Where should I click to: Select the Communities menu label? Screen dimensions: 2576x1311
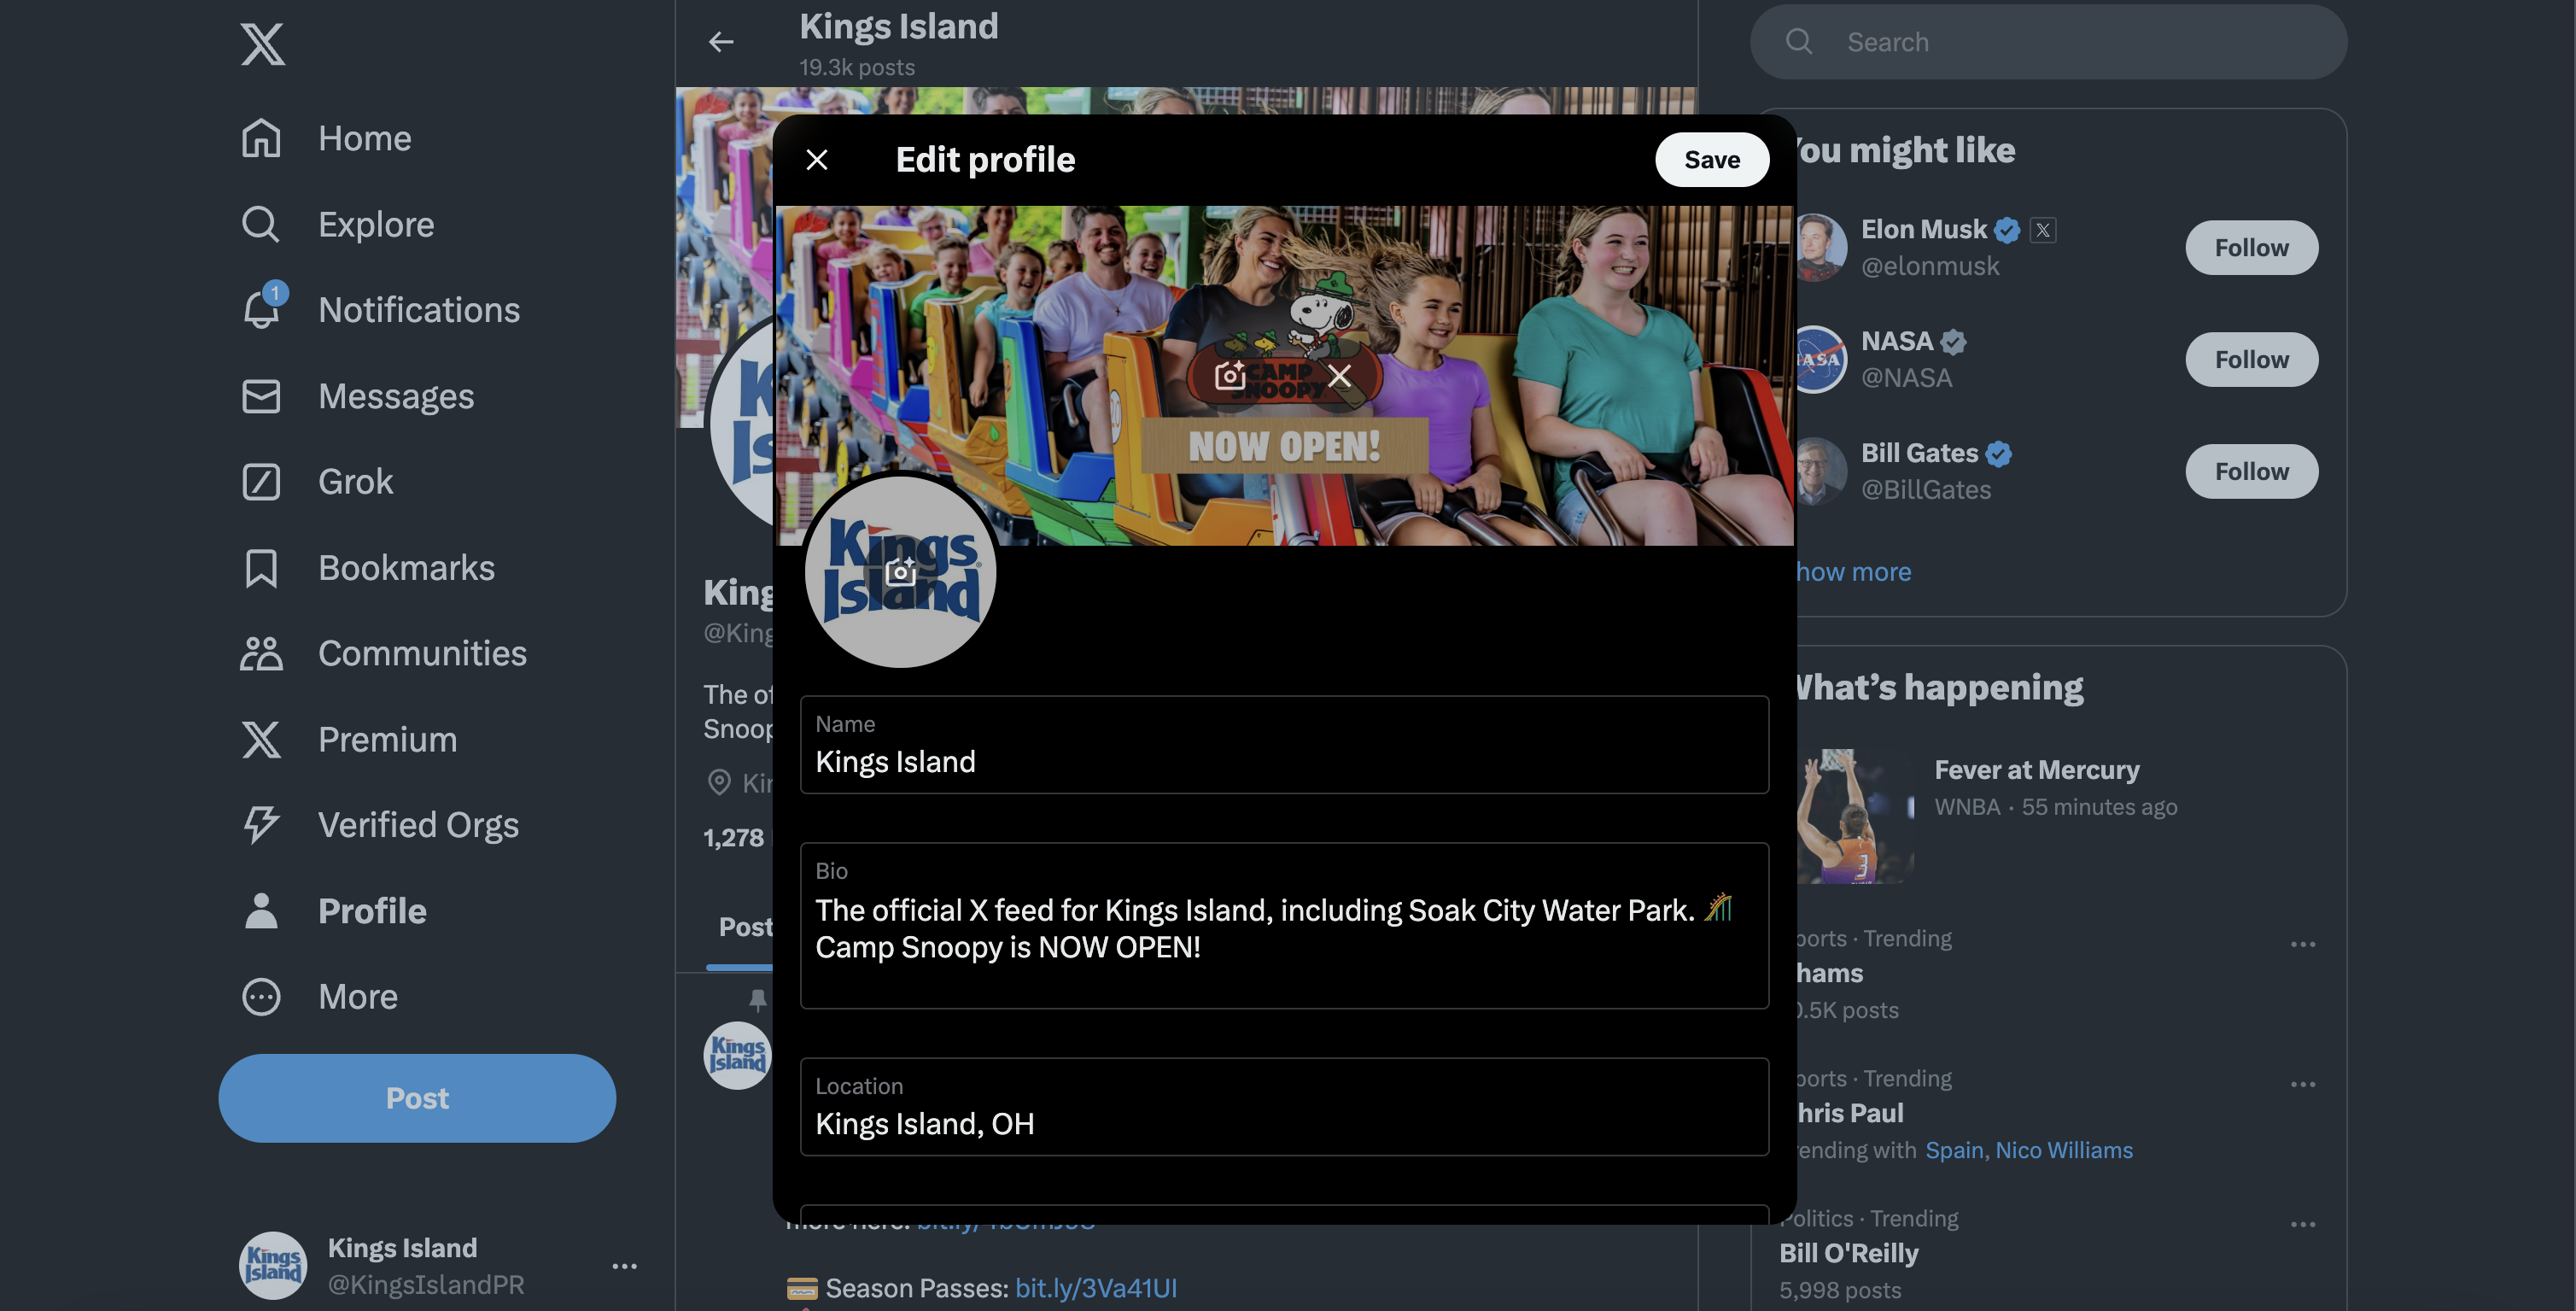[422, 653]
